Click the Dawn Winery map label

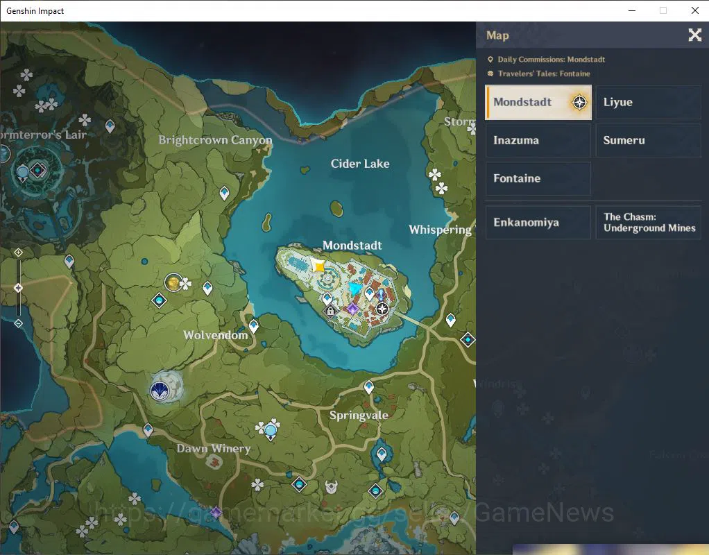(x=214, y=448)
